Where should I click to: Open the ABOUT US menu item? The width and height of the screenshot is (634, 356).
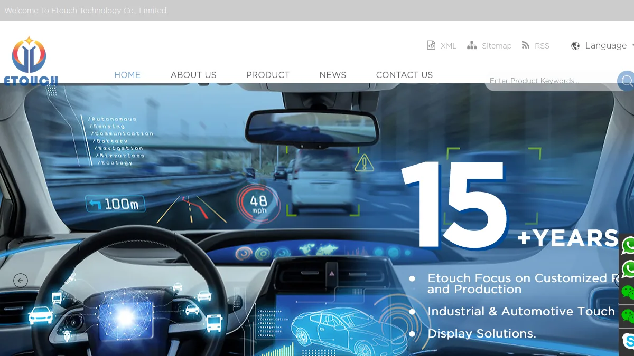click(193, 75)
